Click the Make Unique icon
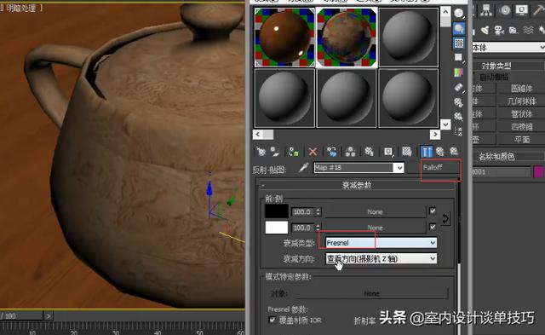Image resolution: width=545 pixels, height=335 pixels. (x=350, y=152)
